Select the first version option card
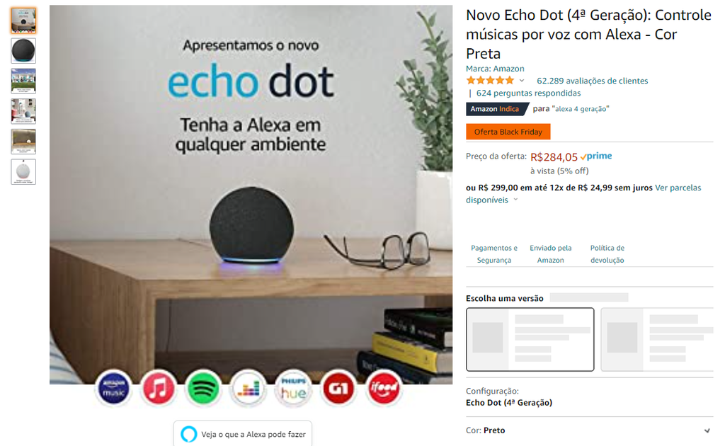Viewport: 725px width, 446px height. [530, 339]
